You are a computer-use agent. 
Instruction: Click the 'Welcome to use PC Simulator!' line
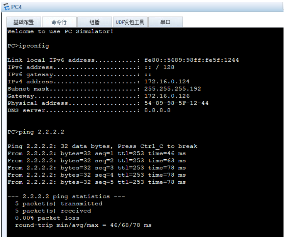[60, 31]
